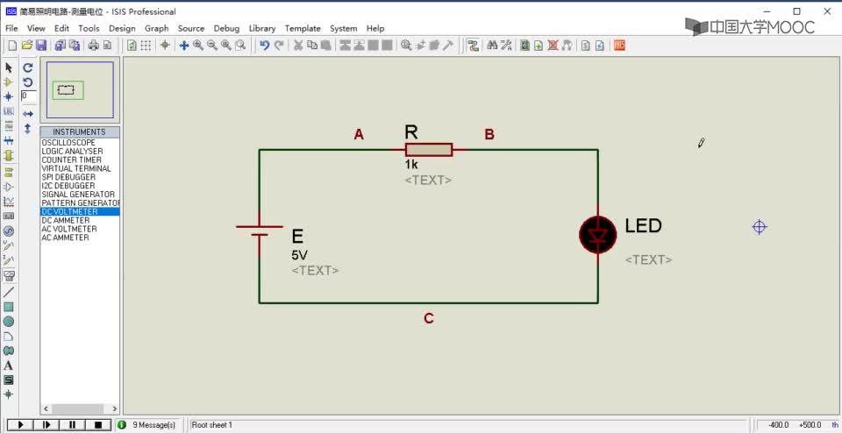Print the design with the printer icon
This screenshot has width=842, height=433.
(x=94, y=46)
